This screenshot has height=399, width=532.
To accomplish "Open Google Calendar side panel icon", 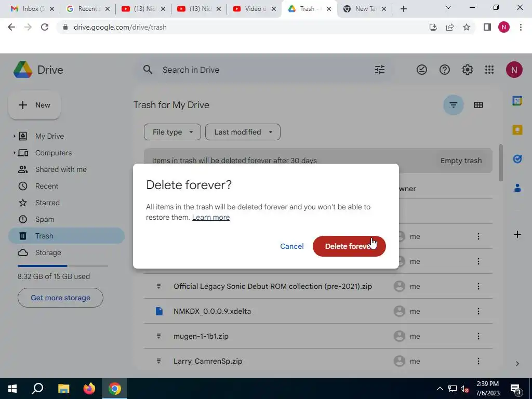I will pos(517,101).
